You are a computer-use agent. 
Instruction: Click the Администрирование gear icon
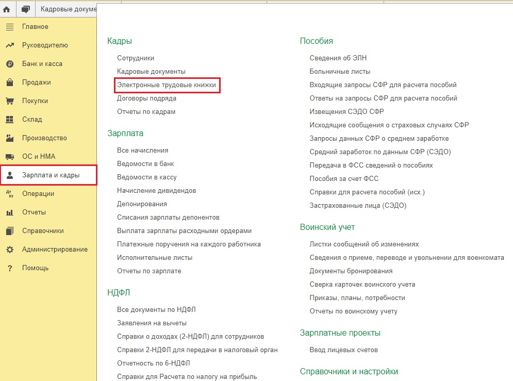coord(10,250)
